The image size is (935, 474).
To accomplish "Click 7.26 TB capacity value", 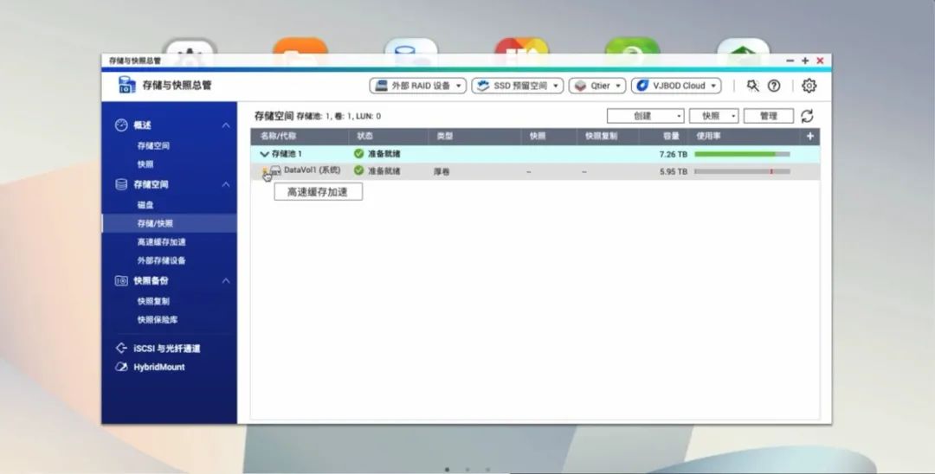I will [674, 154].
